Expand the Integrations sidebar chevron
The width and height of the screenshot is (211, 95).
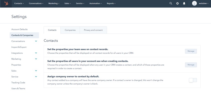click(x=36, y=53)
